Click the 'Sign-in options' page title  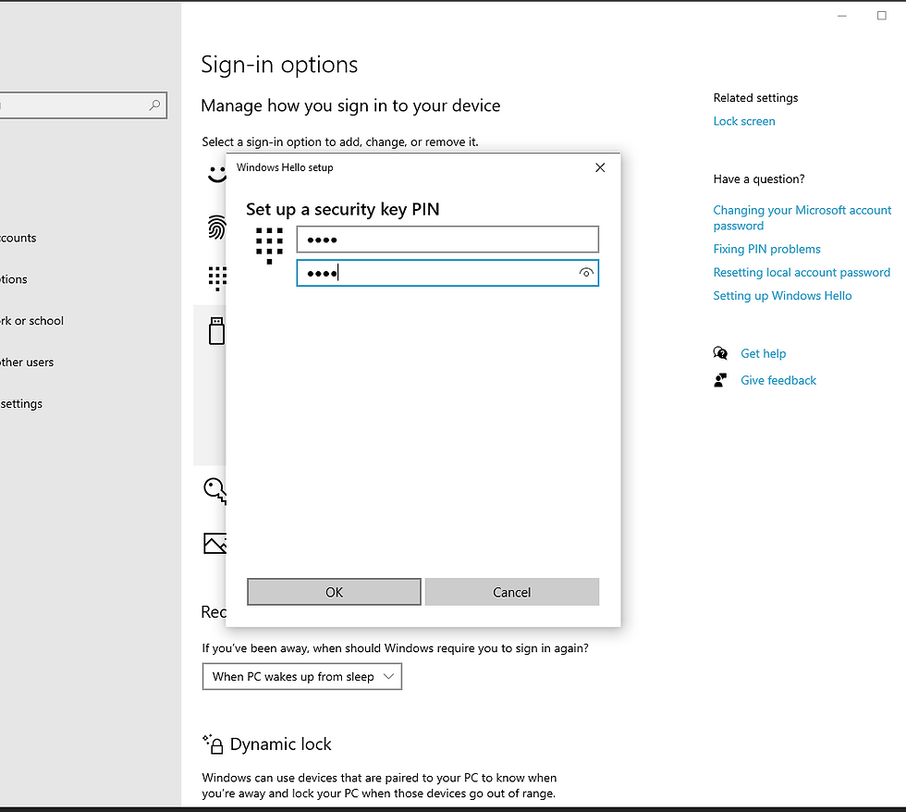click(279, 65)
